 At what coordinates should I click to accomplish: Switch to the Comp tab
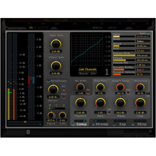tap(82, 124)
